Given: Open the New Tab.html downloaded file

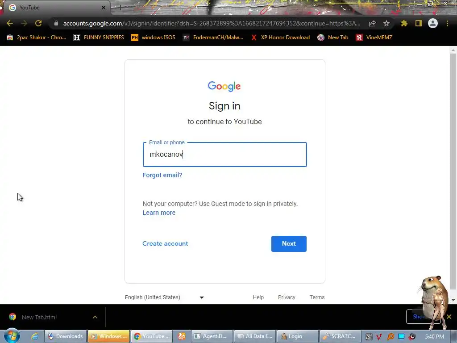Looking at the screenshot, I should point(39,317).
